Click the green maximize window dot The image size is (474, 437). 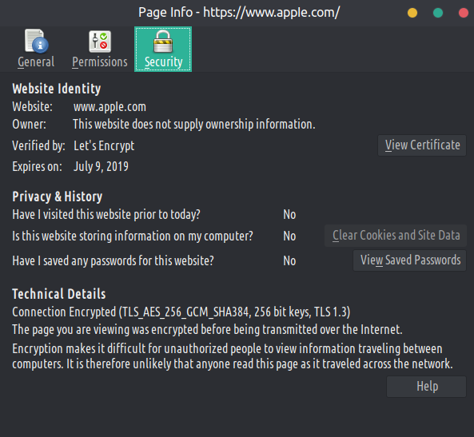click(438, 13)
